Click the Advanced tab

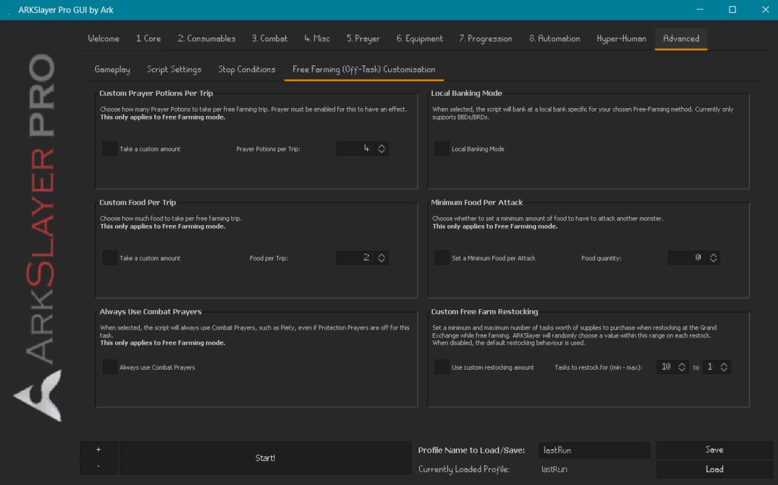tap(681, 38)
